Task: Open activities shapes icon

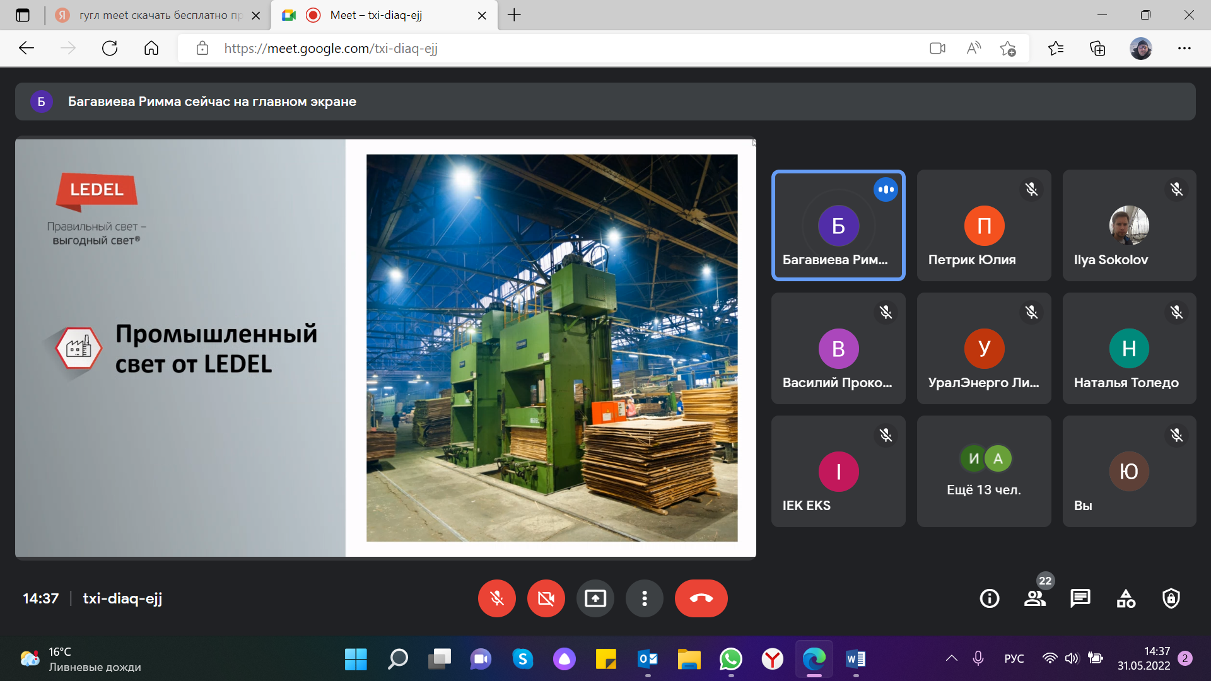Action: click(1126, 598)
